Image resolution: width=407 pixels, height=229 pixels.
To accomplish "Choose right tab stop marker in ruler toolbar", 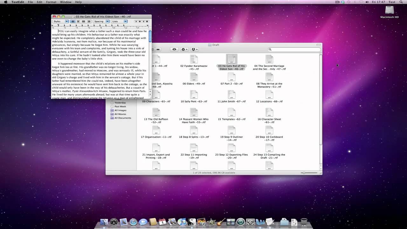I will pyautogui.click(x=143, y=21).
